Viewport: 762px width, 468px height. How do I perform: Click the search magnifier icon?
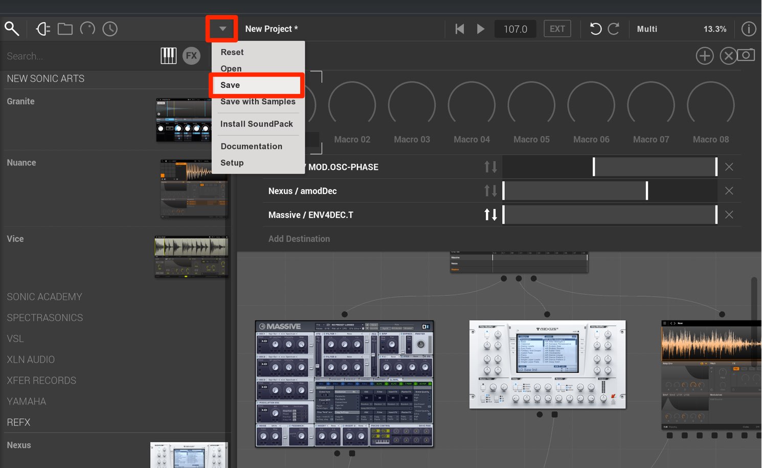pos(12,29)
